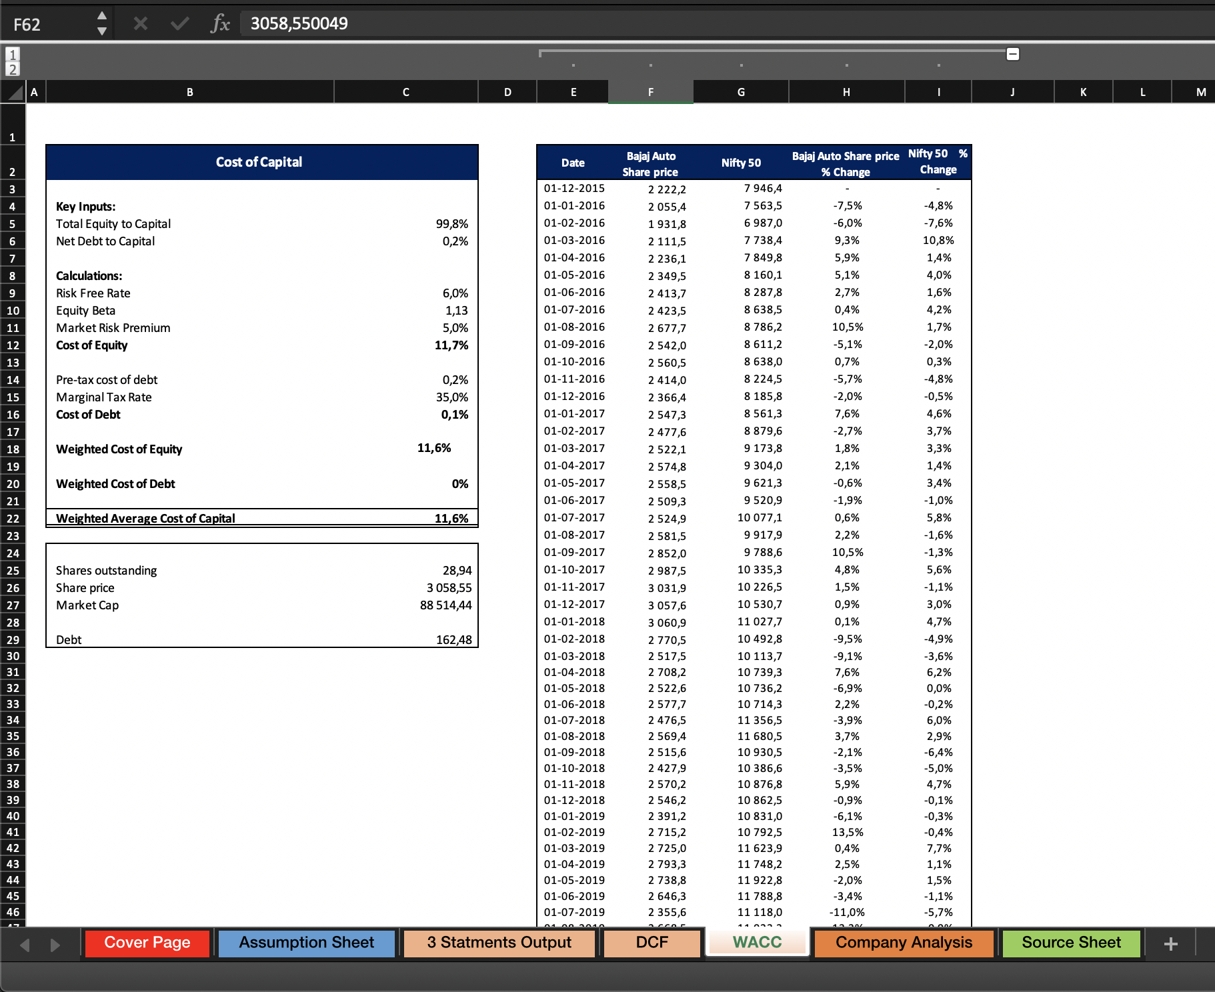Select the date cell 01-01-2018

pyautogui.click(x=574, y=622)
